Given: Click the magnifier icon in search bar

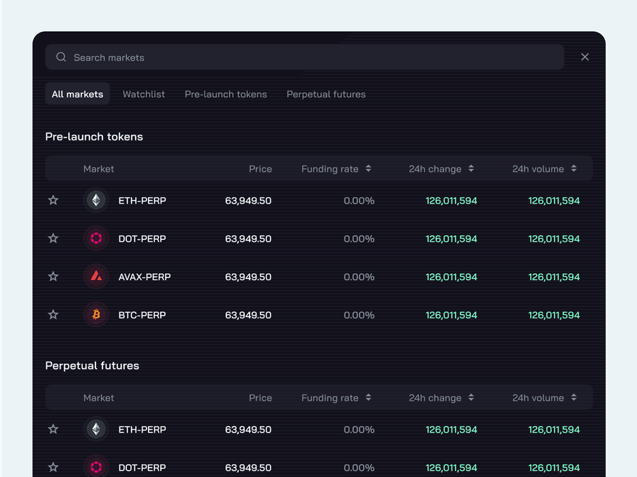Looking at the screenshot, I should [x=61, y=57].
